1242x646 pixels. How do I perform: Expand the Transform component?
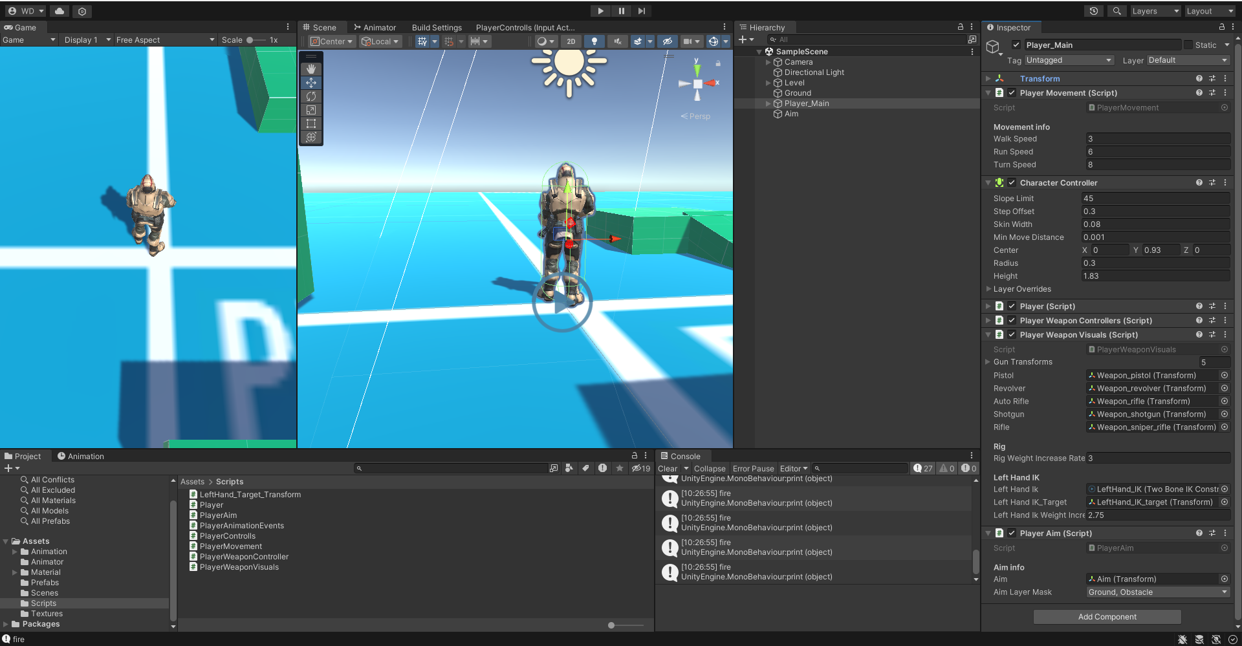[988, 78]
